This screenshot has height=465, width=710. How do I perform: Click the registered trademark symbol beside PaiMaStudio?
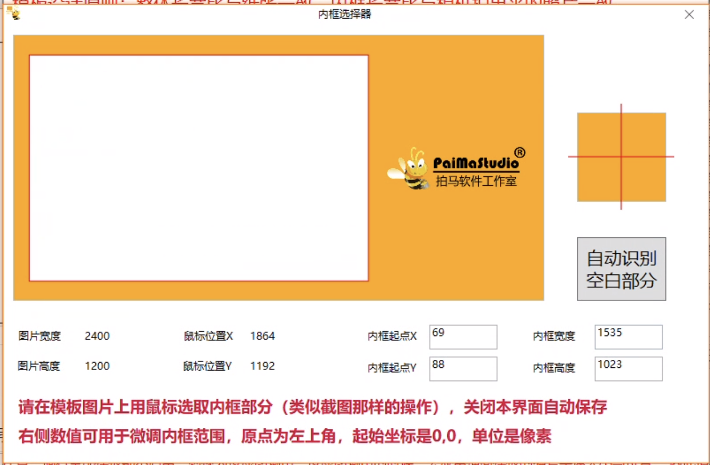tap(519, 153)
